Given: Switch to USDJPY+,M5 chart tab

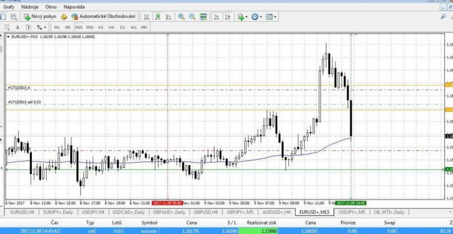Looking at the screenshot, I should (x=352, y=212).
